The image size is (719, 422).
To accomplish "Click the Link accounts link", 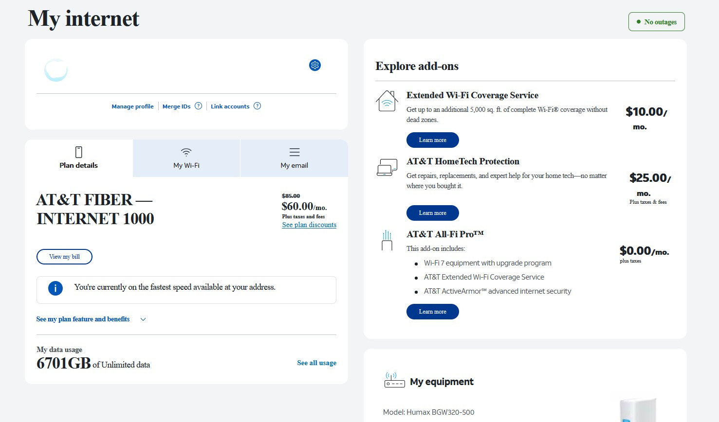I will (230, 106).
